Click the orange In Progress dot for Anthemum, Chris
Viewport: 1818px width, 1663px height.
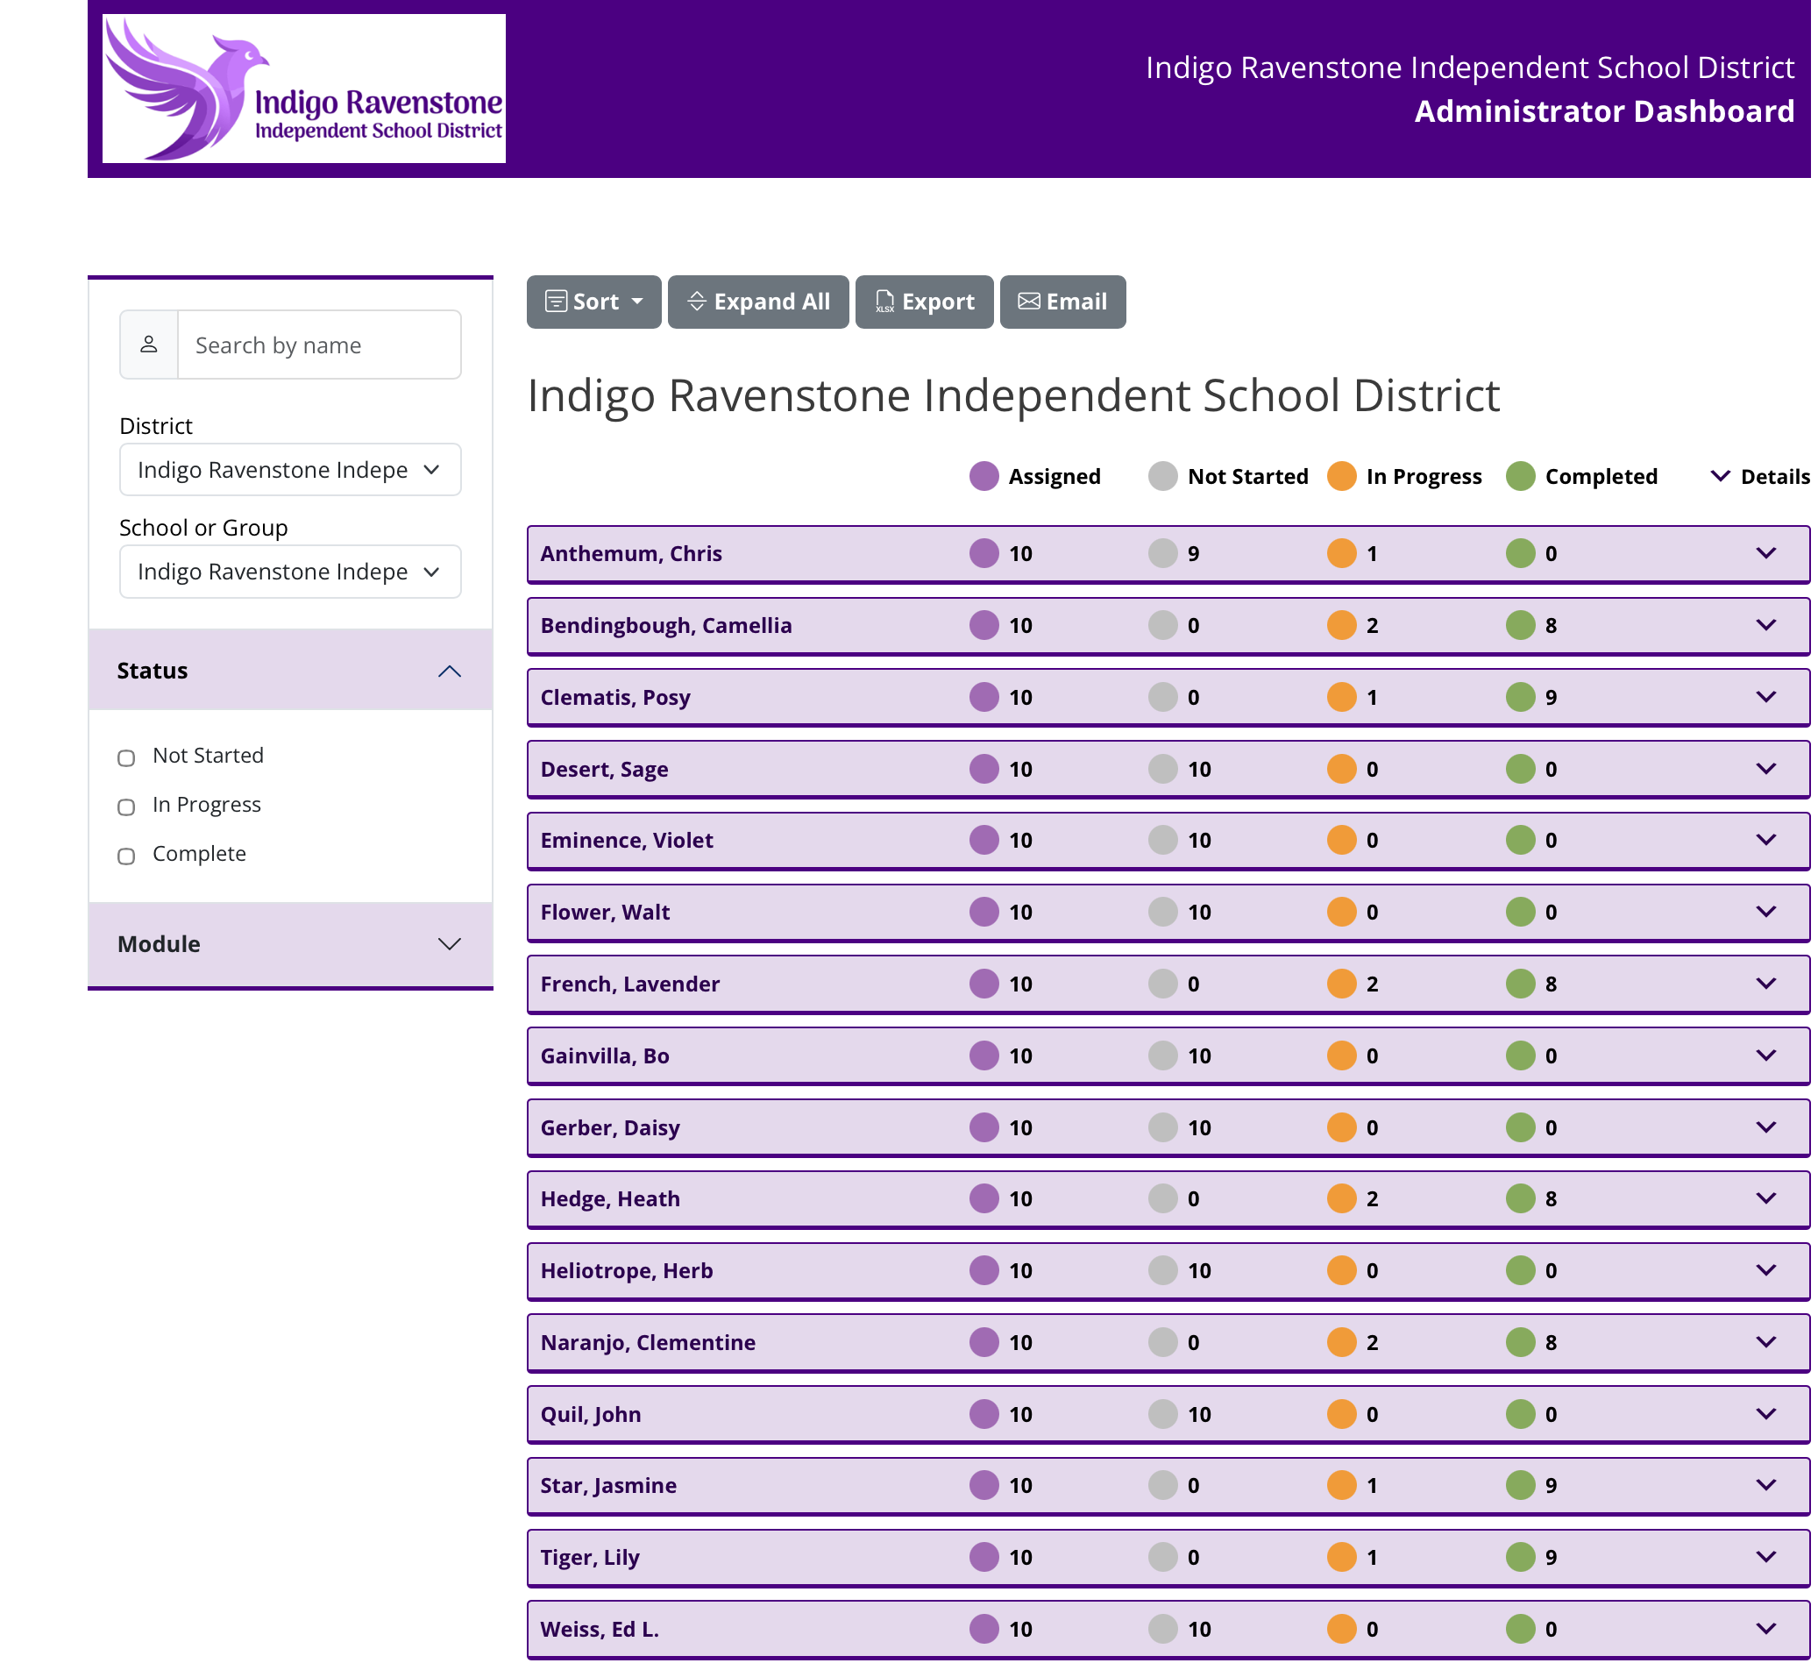coord(1342,554)
